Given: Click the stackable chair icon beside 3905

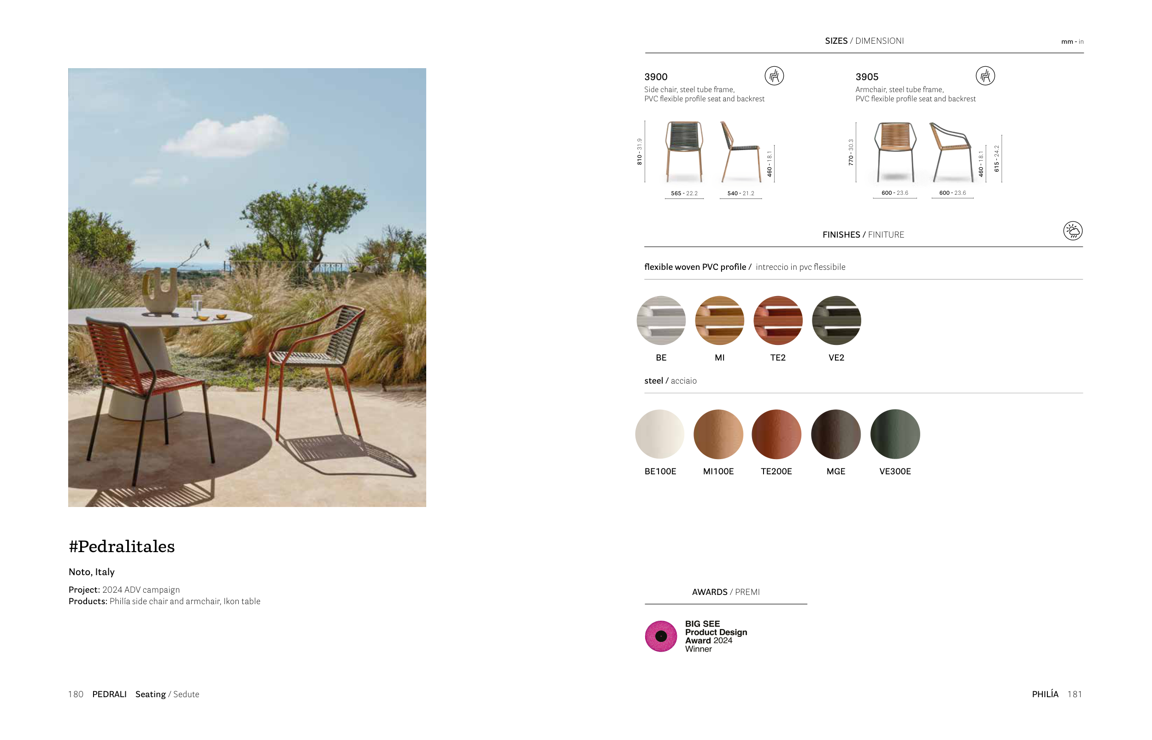Looking at the screenshot, I should point(985,76).
